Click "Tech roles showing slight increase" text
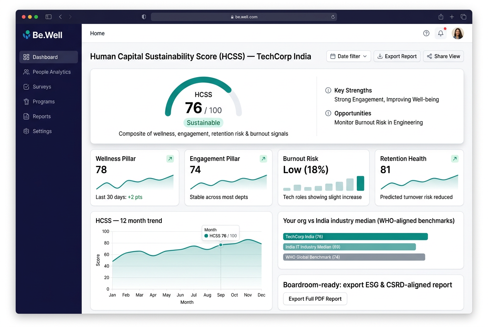This screenshot has height=327, width=488. (322, 197)
